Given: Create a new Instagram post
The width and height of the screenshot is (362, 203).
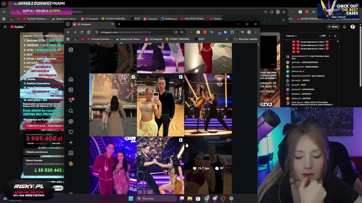Looking at the screenshot, I should tap(71, 143).
